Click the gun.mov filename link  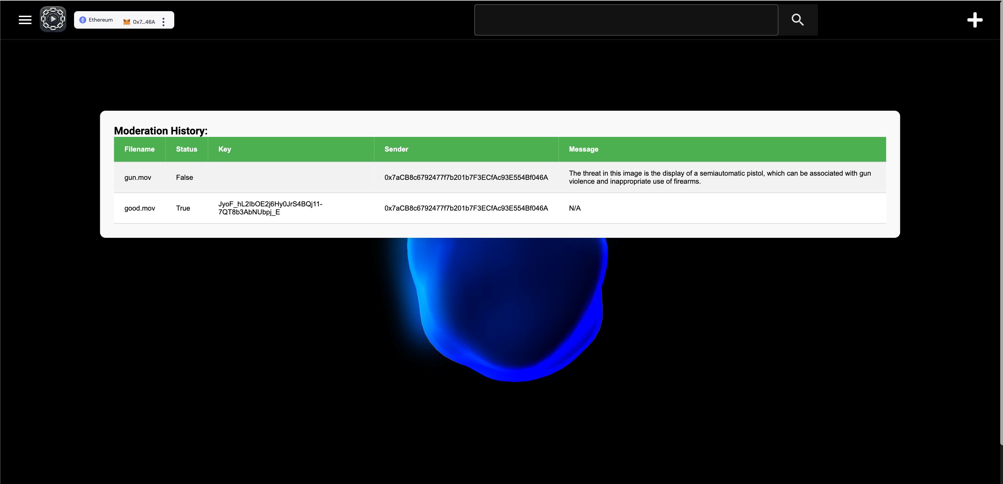pos(138,177)
